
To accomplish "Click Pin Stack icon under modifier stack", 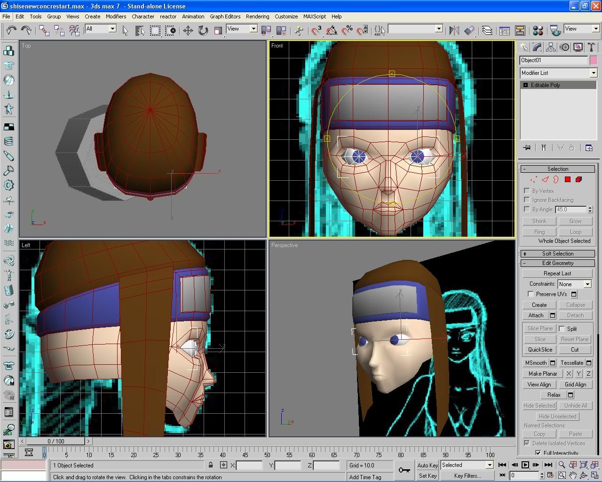I will 527,147.
